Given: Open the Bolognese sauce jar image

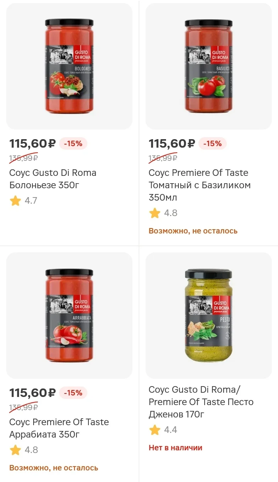Looking at the screenshot, I should click(x=69, y=66).
